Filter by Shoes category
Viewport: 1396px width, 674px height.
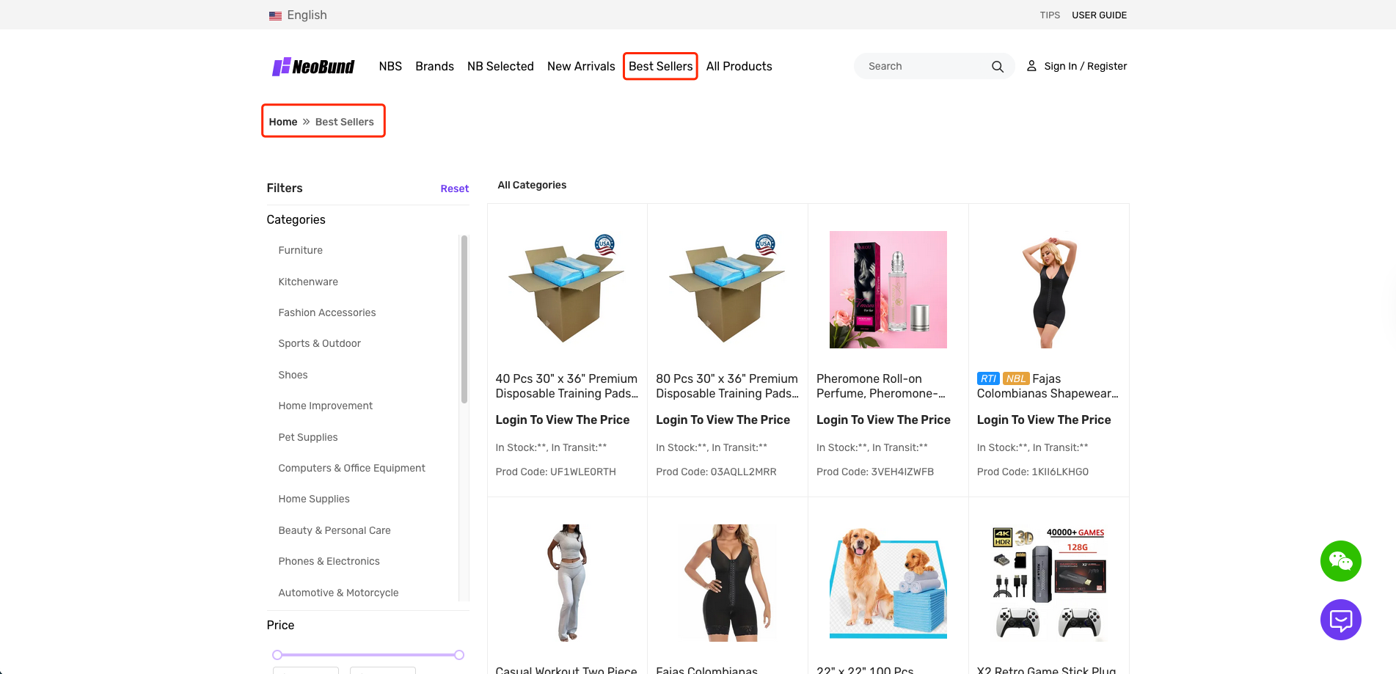293,375
